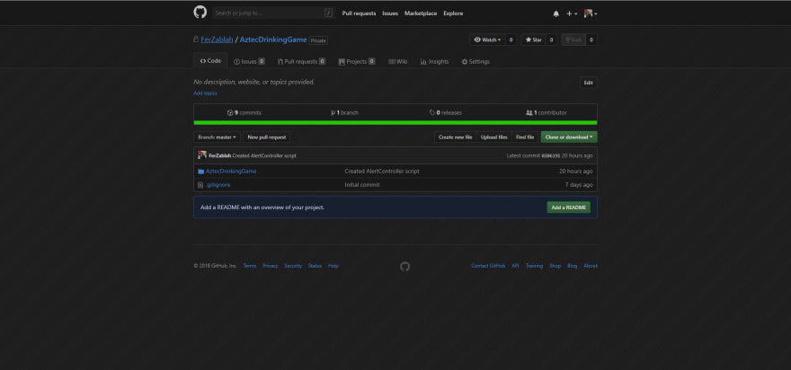The image size is (791, 370).
Task: Open the AztecDrinkingGame folder
Action: coord(231,172)
